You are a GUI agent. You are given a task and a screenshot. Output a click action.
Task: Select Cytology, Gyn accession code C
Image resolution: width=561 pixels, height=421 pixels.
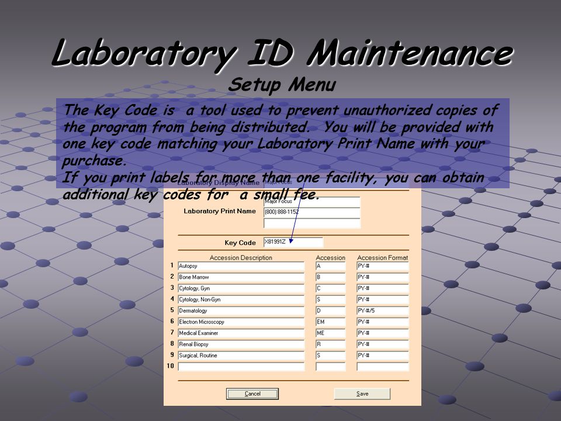(x=331, y=288)
